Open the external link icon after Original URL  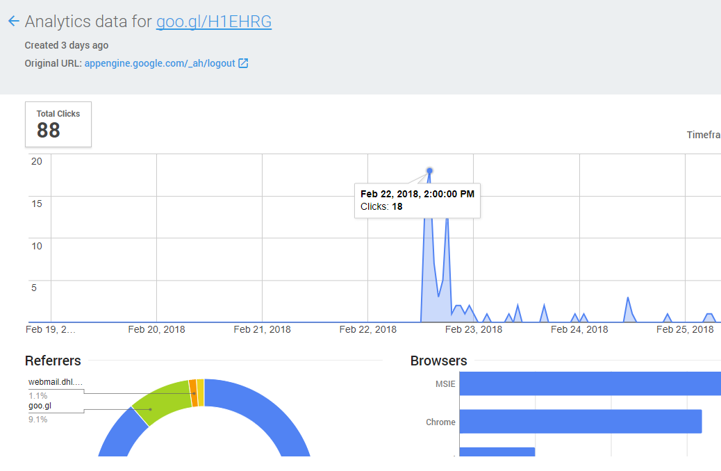click(243, 63)
